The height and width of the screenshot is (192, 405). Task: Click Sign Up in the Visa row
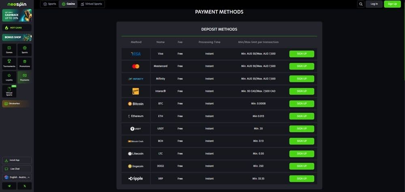click(x=302, y=54)
